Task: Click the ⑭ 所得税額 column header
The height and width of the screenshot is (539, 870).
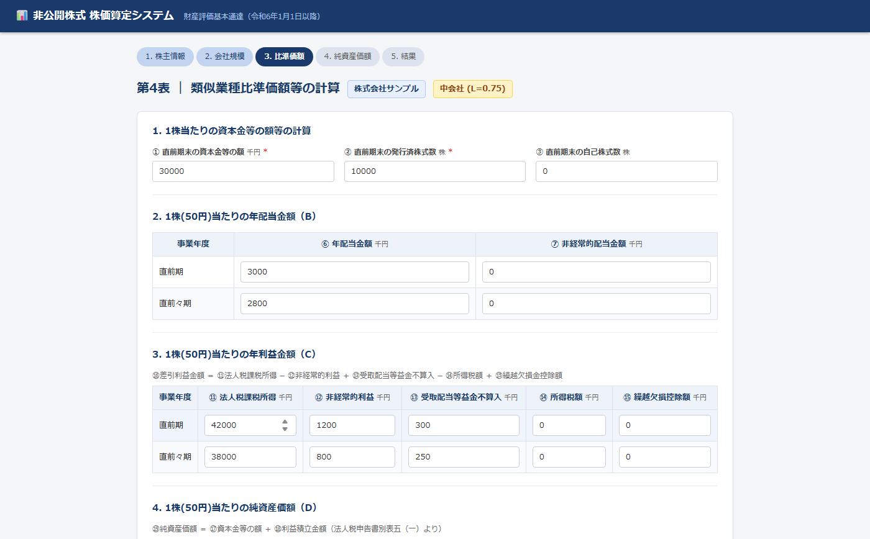Action: (569, 397)
